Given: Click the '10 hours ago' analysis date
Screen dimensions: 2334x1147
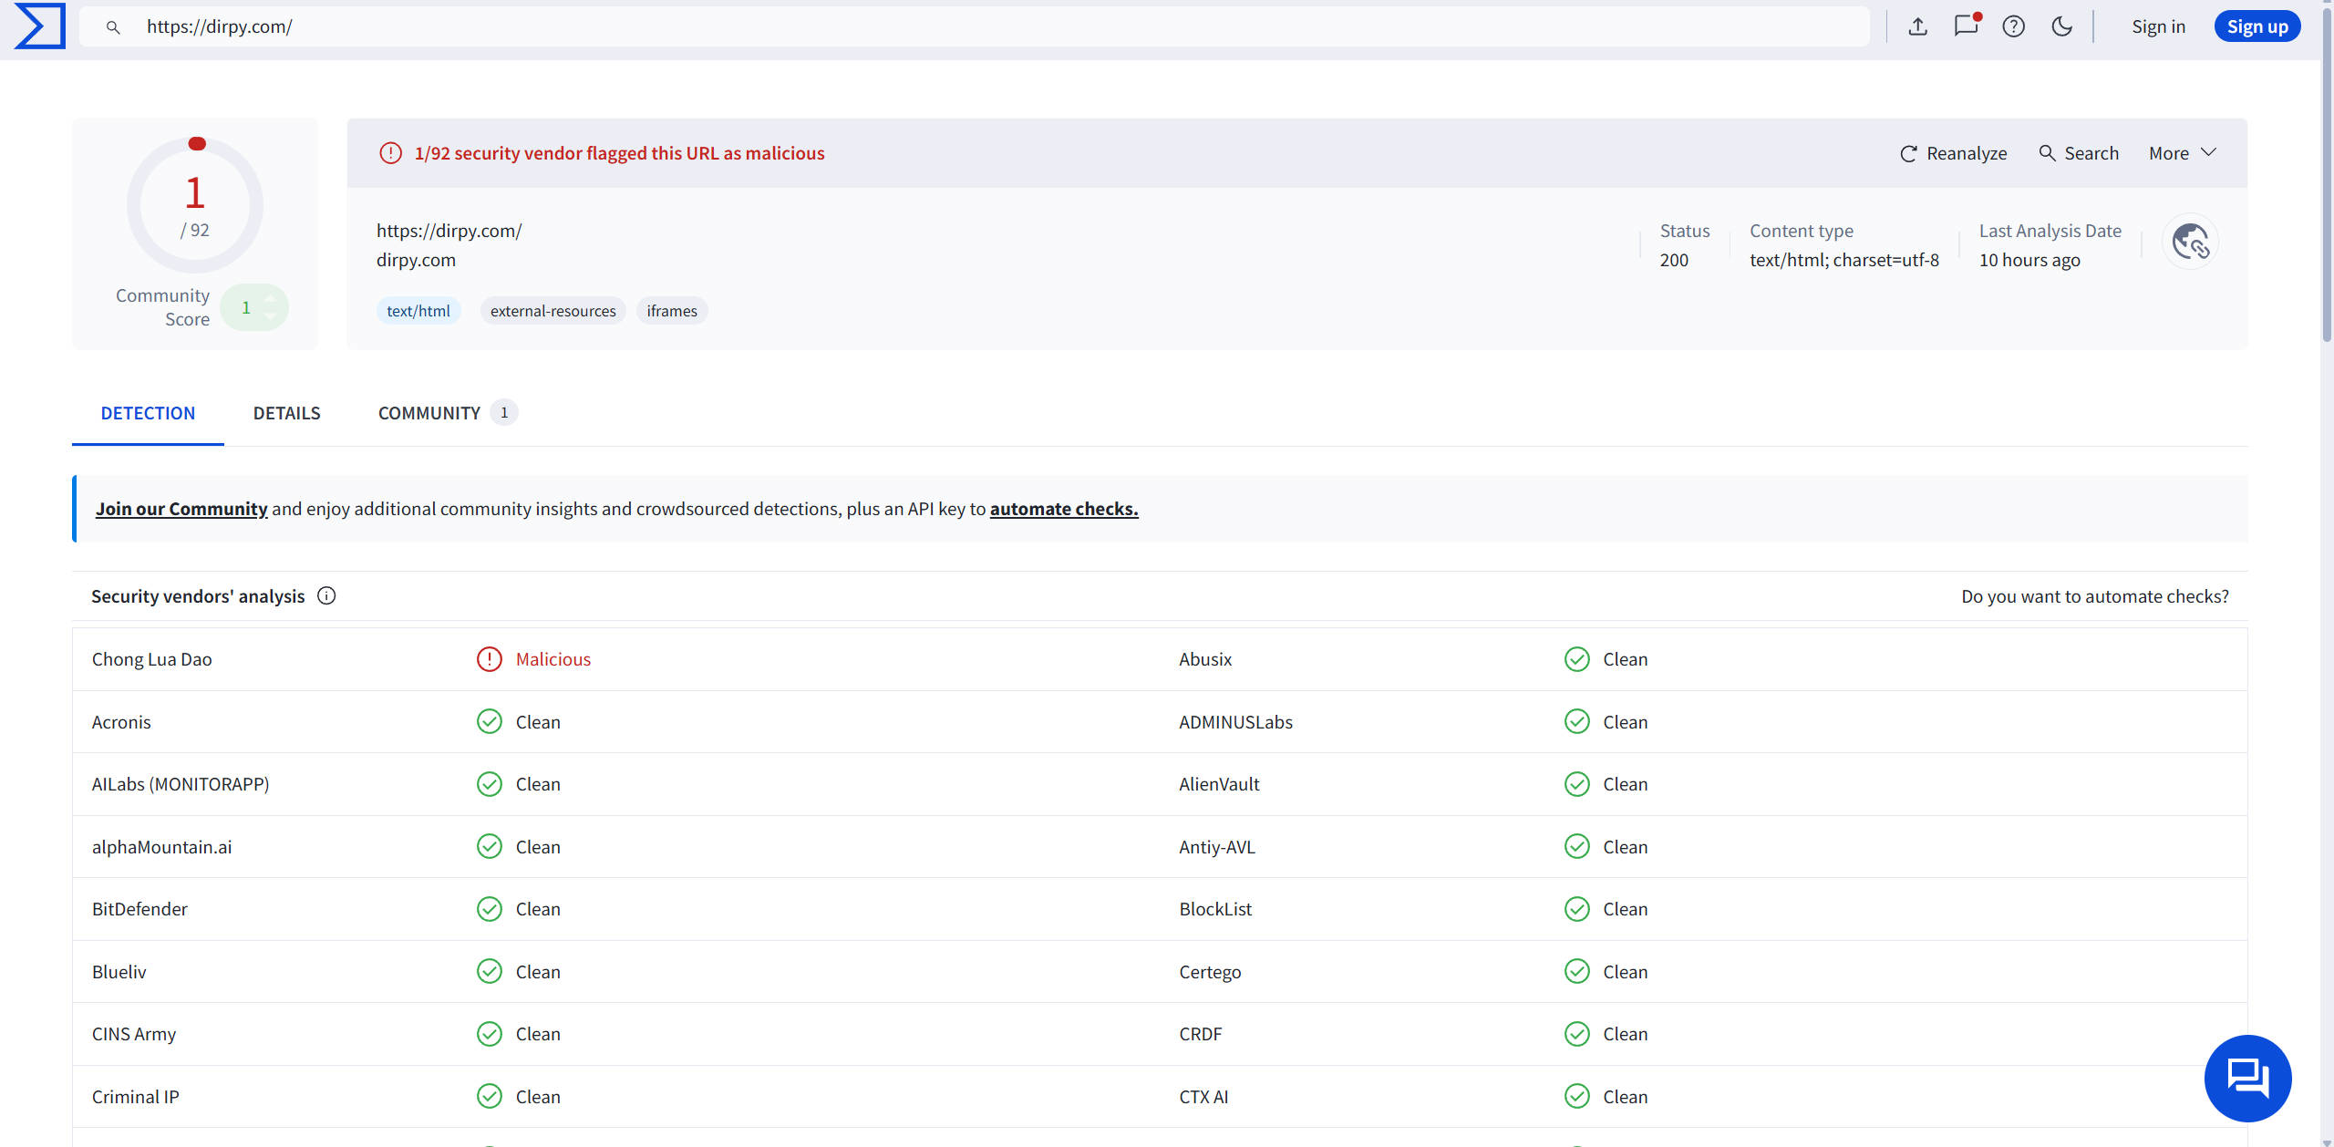Looking at the screenshot, I should tap(2029, 260).
